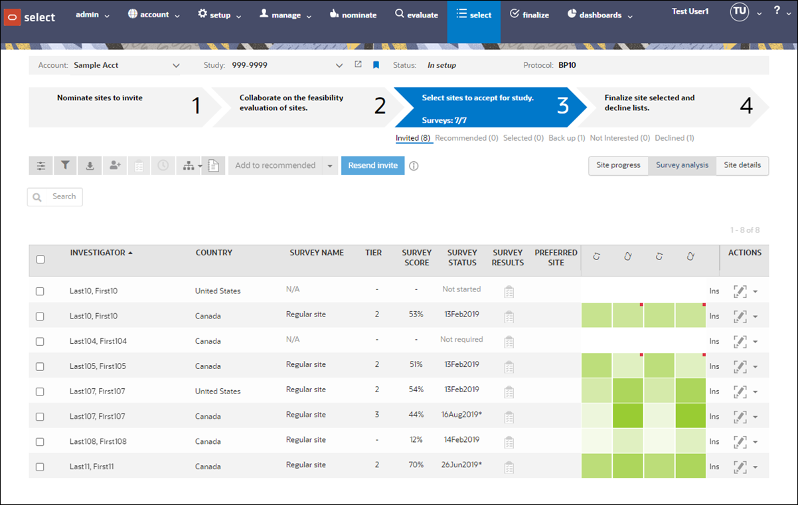The height and width of the screenshot is (505, 798).
Task: Click first heatmap cell for Last105, First105
Action: [x=596, y=366]
